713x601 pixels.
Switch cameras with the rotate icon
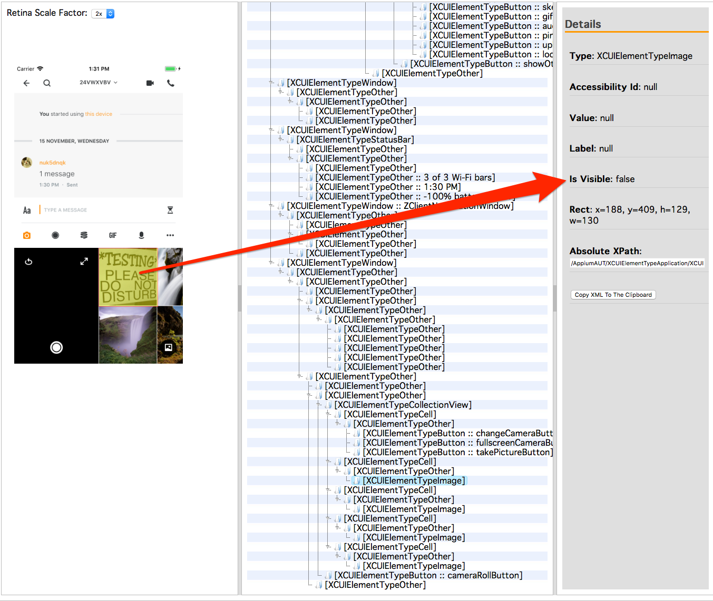pyautogui.click(x=28, y=261)
